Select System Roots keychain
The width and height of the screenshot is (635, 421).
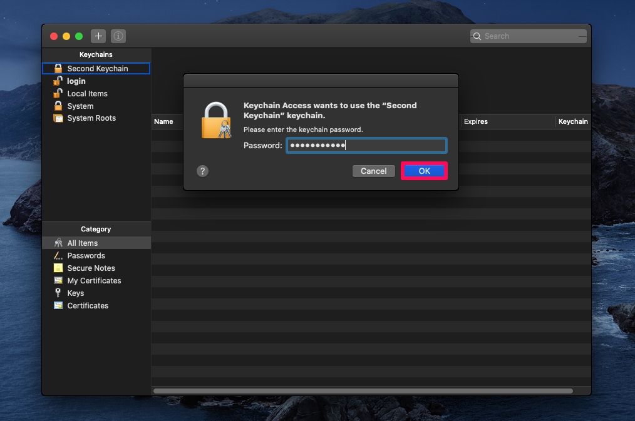coord(96,118)
